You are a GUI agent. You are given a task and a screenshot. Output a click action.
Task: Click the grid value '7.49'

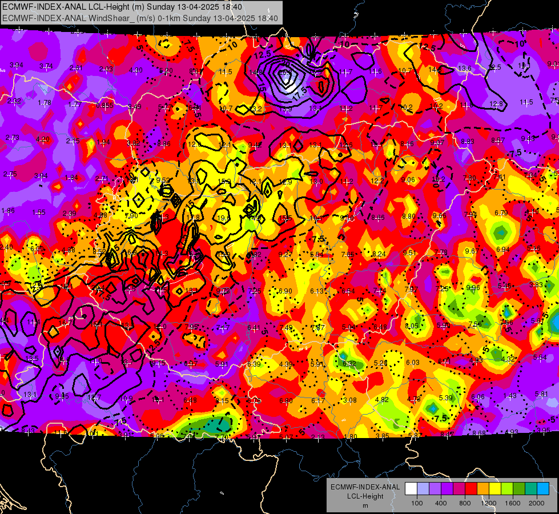[286, 327]
